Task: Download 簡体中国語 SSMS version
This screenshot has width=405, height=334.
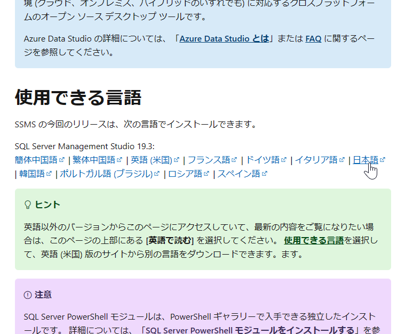Action: click(36, 160)
